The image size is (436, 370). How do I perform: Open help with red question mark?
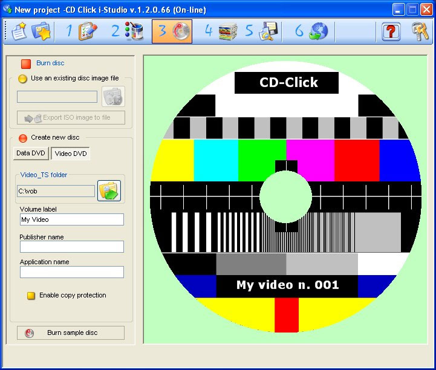(391, 31)
